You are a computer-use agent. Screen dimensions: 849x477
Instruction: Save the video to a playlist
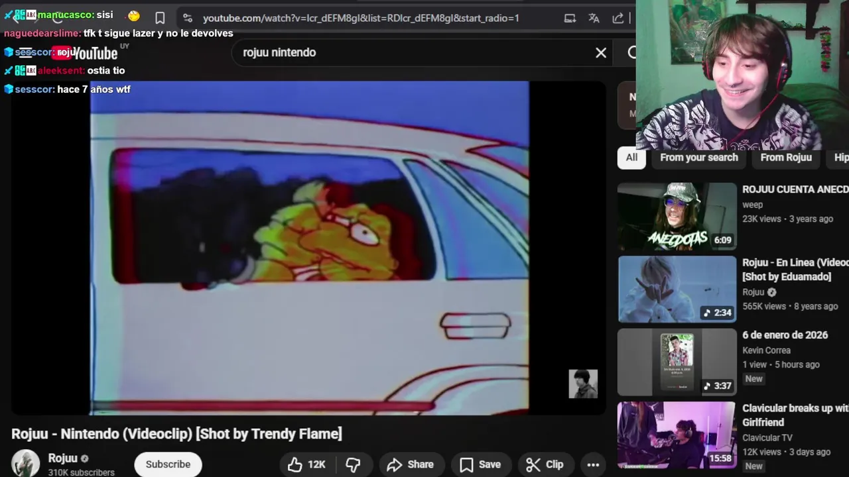coord(480,464)
